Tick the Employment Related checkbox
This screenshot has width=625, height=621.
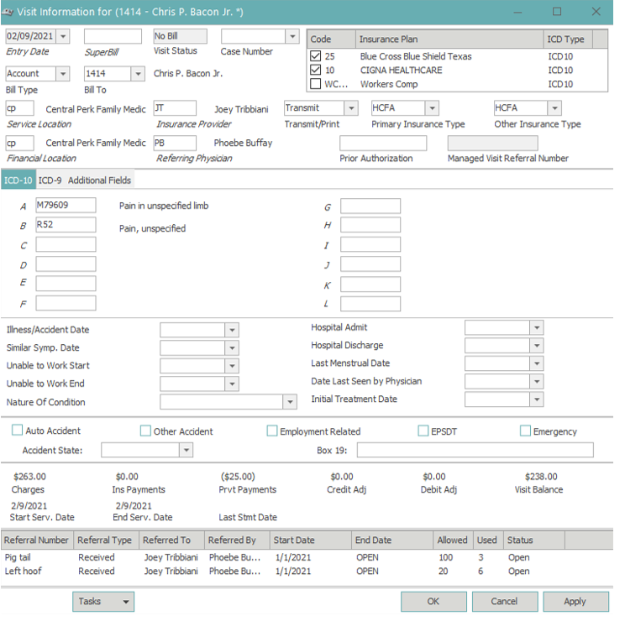pos(271,431)
